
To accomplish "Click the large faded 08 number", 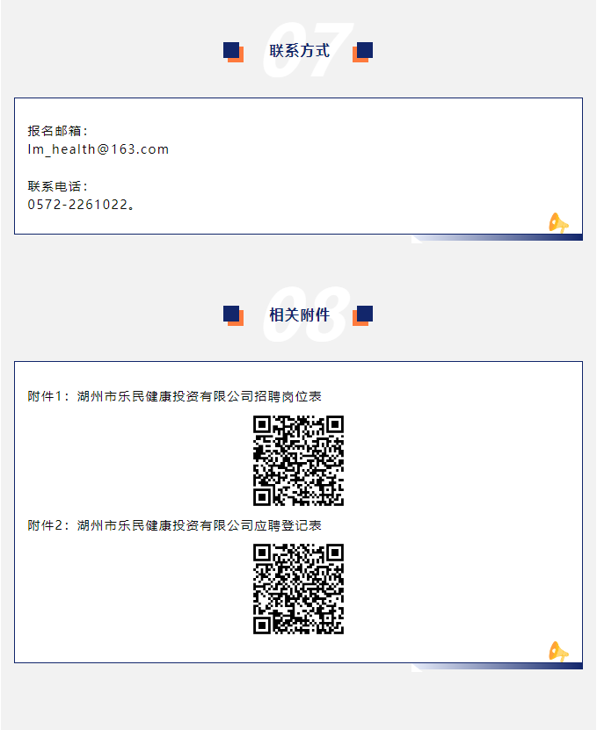I will pos(307,314).
